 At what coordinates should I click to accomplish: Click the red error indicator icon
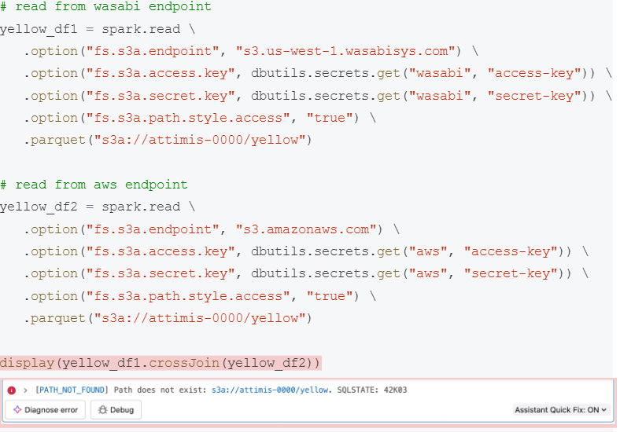tap(12, 390)
